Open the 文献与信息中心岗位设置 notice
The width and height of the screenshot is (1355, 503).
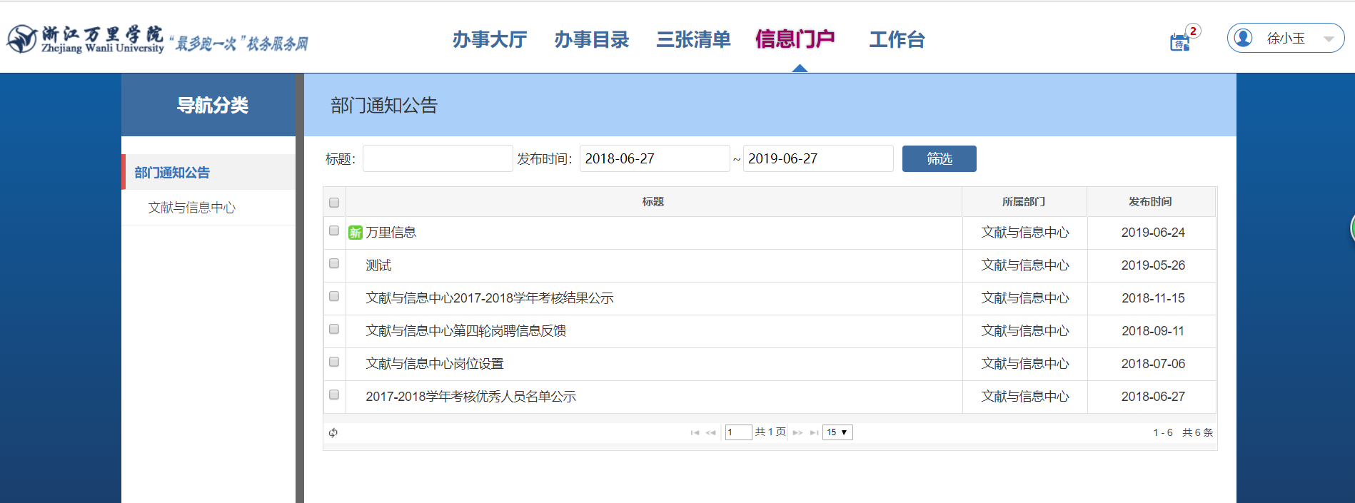point(434,364)
